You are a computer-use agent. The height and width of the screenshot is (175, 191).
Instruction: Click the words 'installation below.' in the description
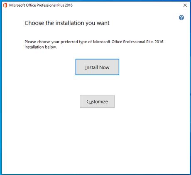[x=41, y=47]
